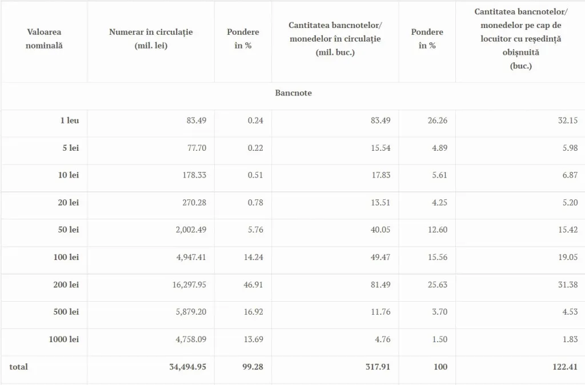Click the 317.91 total quantity cell
585x385 pixels.
pos(378,367)
